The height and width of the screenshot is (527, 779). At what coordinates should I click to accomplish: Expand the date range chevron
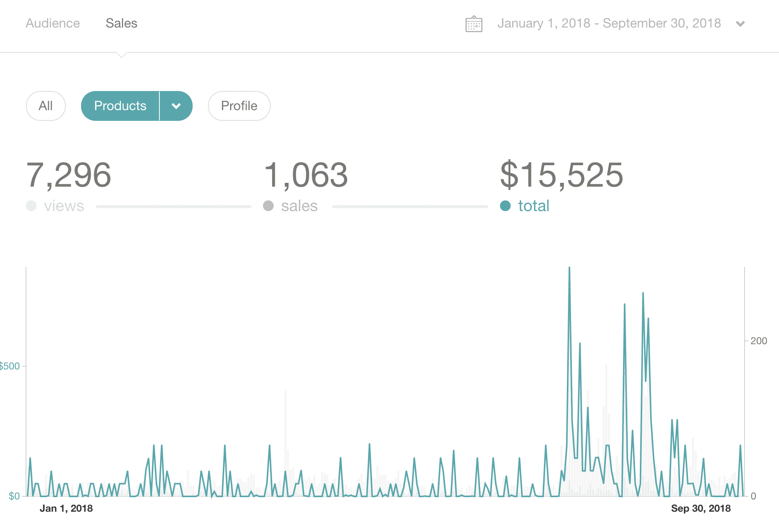pyautogui.click(x=740, y=24)
